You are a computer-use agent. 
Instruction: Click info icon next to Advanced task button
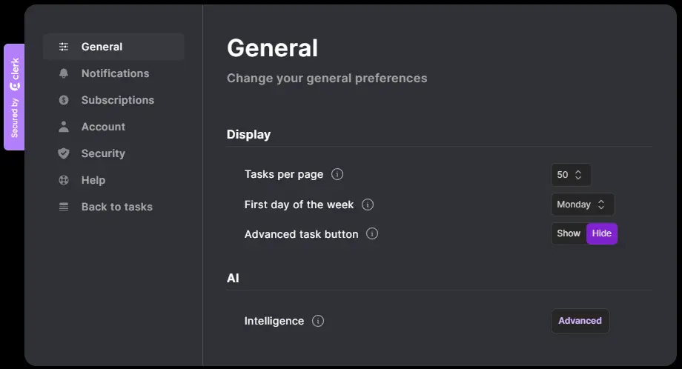[372, 233]
